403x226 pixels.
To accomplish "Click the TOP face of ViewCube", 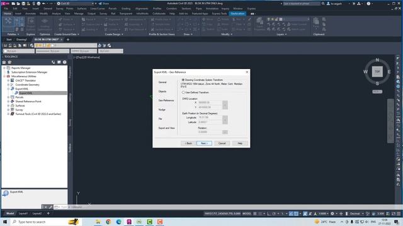I will point(377,72).
